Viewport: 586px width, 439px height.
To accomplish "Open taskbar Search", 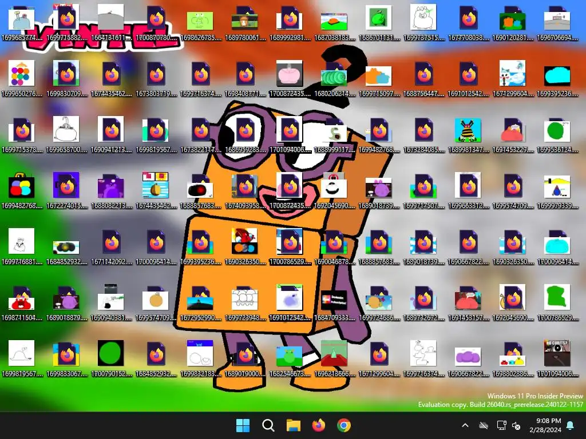I will pyautogui.click(x=268, y=425).
